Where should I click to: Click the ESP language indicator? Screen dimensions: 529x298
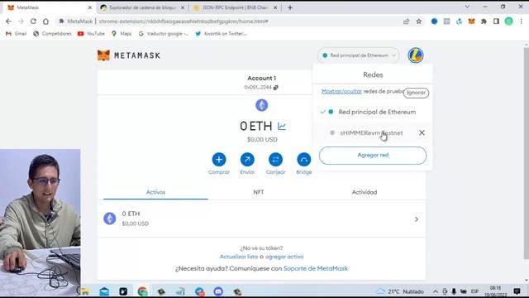474,291
